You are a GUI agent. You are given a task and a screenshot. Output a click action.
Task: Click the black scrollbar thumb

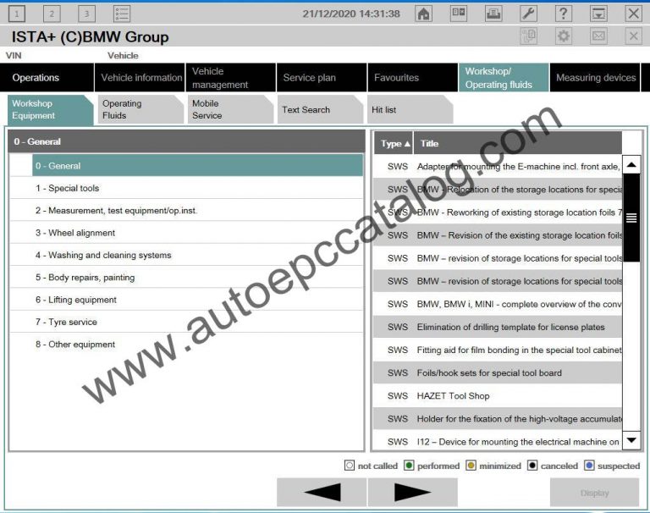point(631,218)
